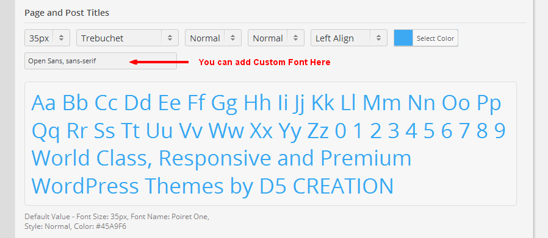Open the first Normal dropdown after Trebuchet
The image size is (548, 238).
pos(213,38)
